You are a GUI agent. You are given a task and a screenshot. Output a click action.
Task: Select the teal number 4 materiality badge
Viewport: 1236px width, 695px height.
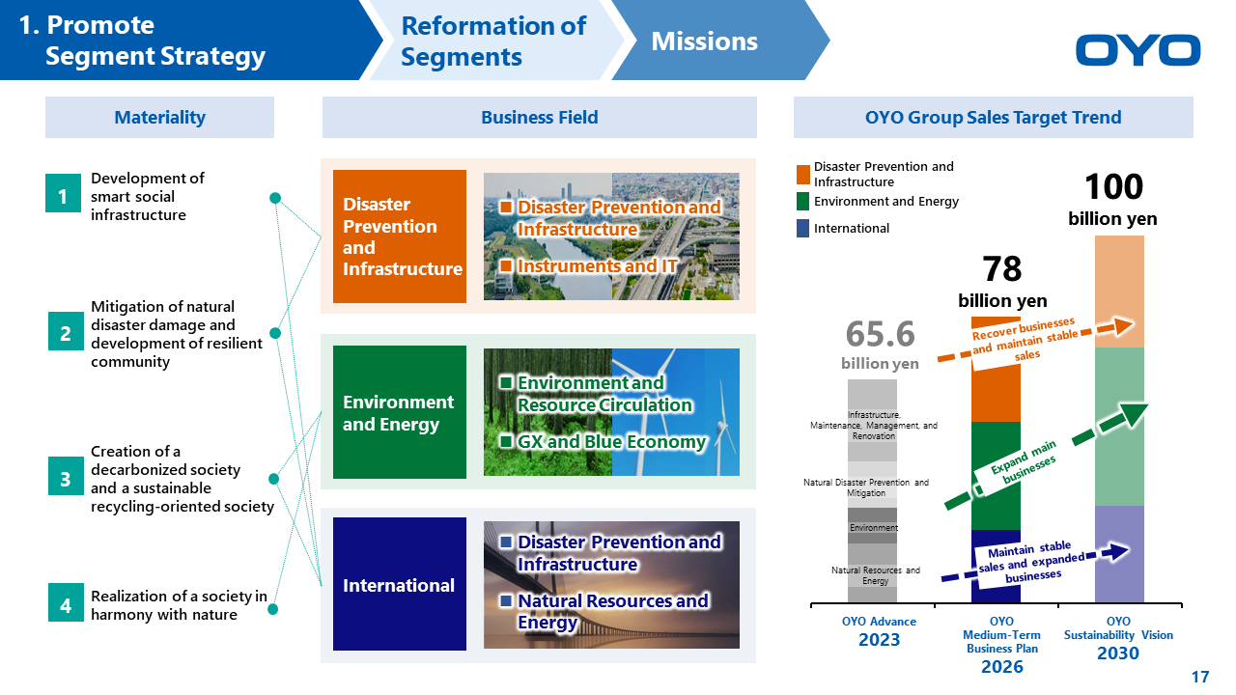(65, 605)
